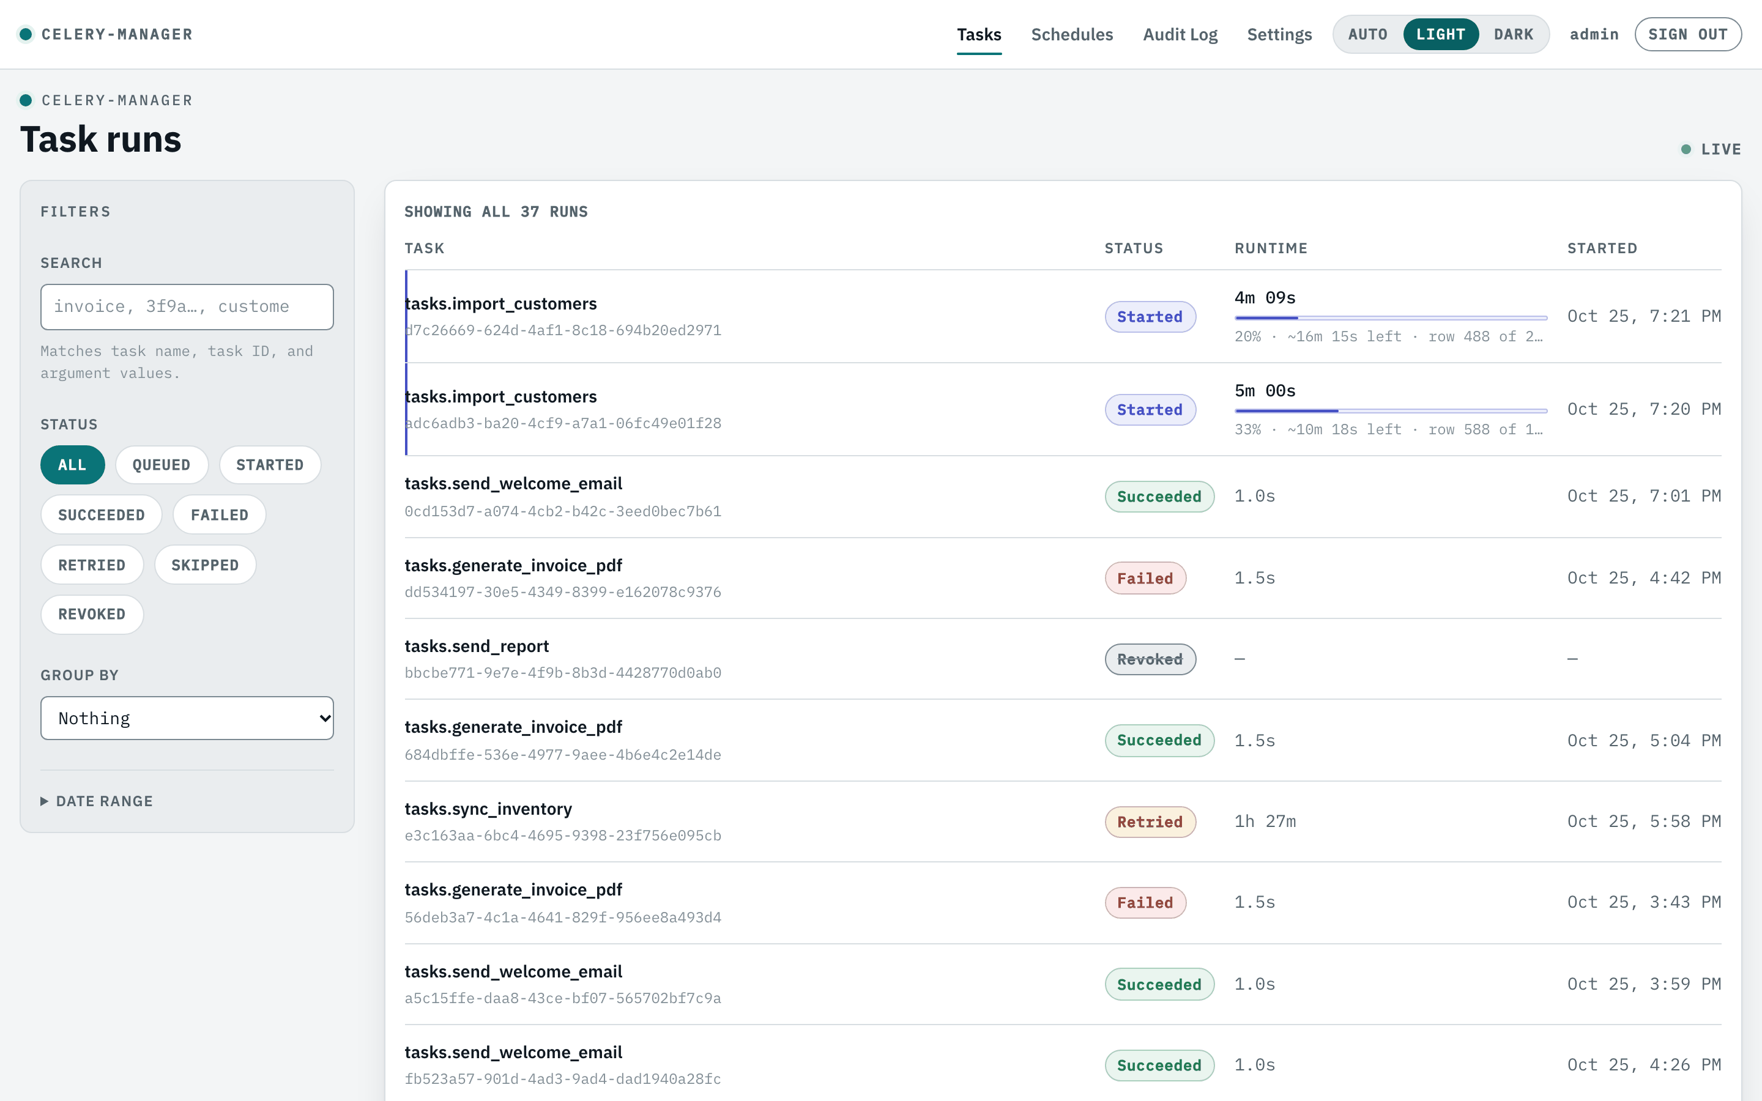Filter runs by Queued status
Image resolution: width=1762 pixels, height=1101 pixels.
click(161, 465)
